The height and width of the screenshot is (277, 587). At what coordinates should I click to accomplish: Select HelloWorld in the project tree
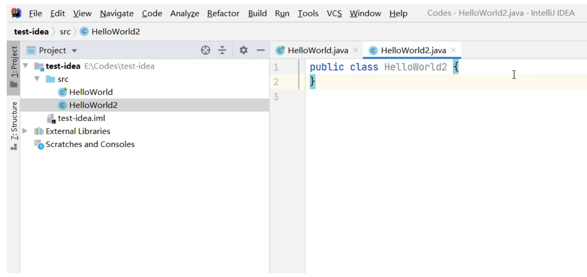[91, 92]
